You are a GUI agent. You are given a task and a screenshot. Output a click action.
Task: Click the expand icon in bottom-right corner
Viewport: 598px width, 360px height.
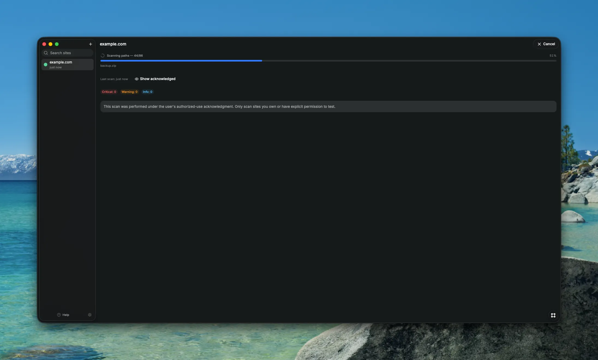point(553,315)
